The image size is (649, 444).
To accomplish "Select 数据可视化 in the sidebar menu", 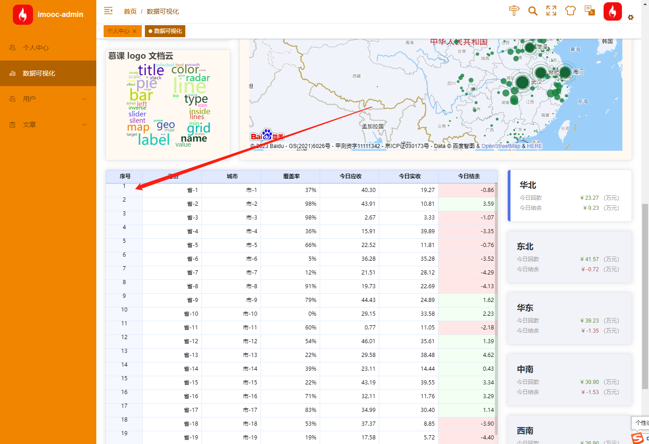I will point(48,73).
